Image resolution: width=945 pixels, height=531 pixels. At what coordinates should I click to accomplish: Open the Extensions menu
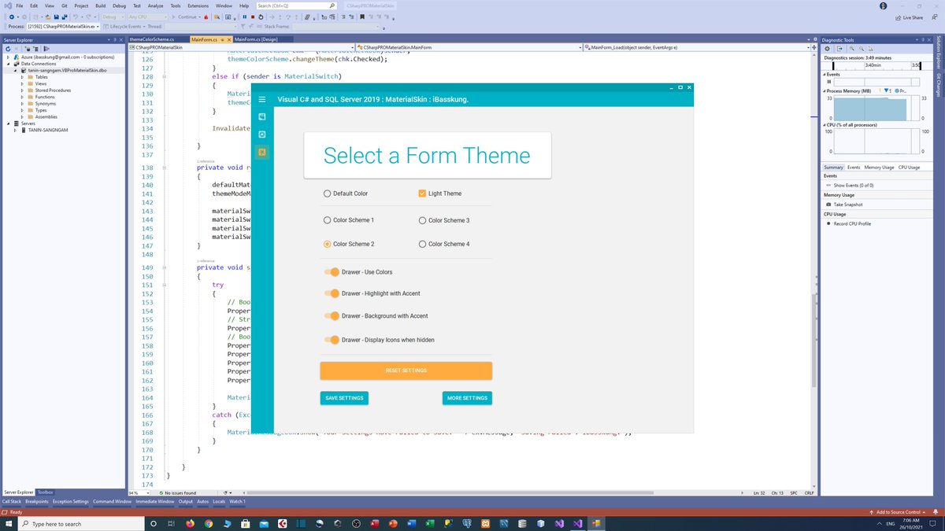point(198,6)
